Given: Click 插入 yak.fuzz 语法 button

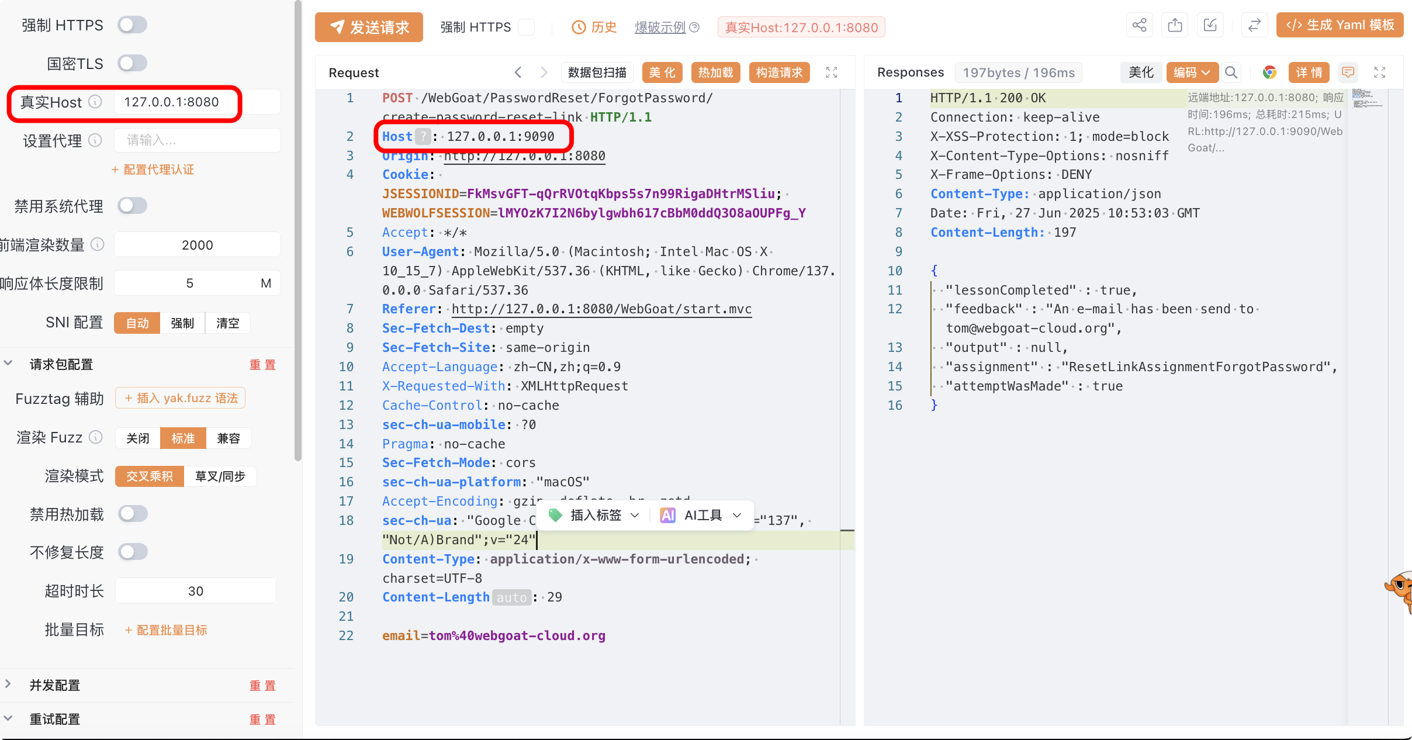Looking at the screenshot, I should tap(181, 398).
